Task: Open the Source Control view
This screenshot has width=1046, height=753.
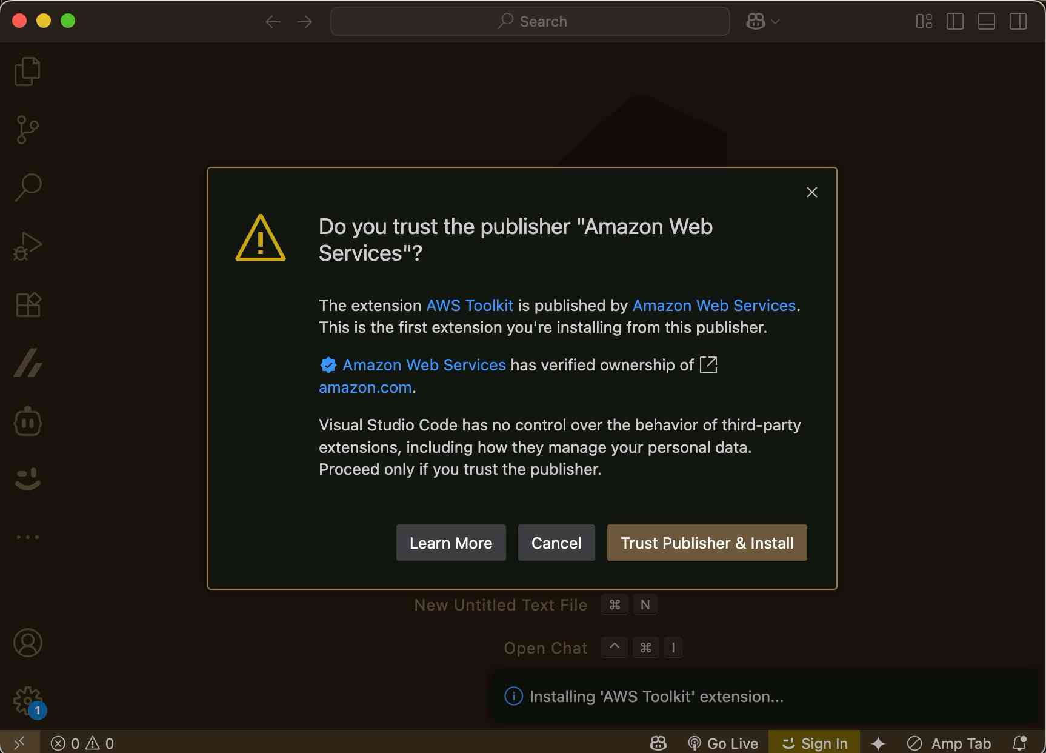Action: pyautogui.click(x=27, y=130)
